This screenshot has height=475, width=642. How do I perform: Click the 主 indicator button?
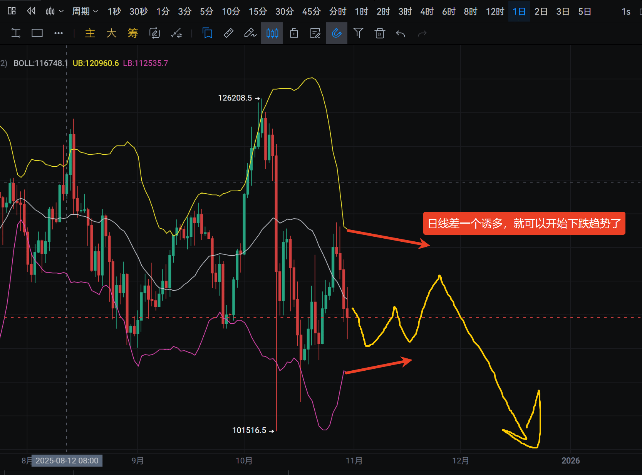point(90,33)
